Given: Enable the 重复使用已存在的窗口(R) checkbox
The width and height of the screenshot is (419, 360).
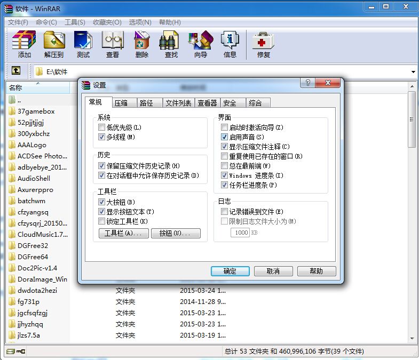Looking at the screenshot, I should [225, 156].
